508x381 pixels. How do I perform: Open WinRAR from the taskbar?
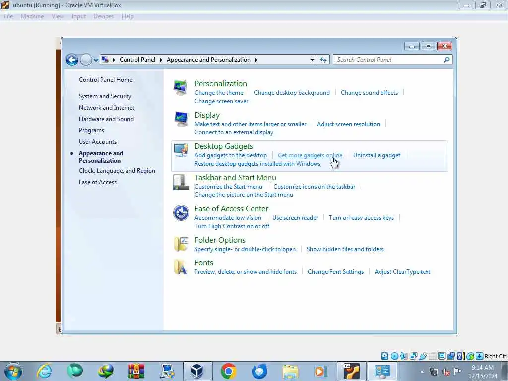pyautogui.click(x=136, y=371)
